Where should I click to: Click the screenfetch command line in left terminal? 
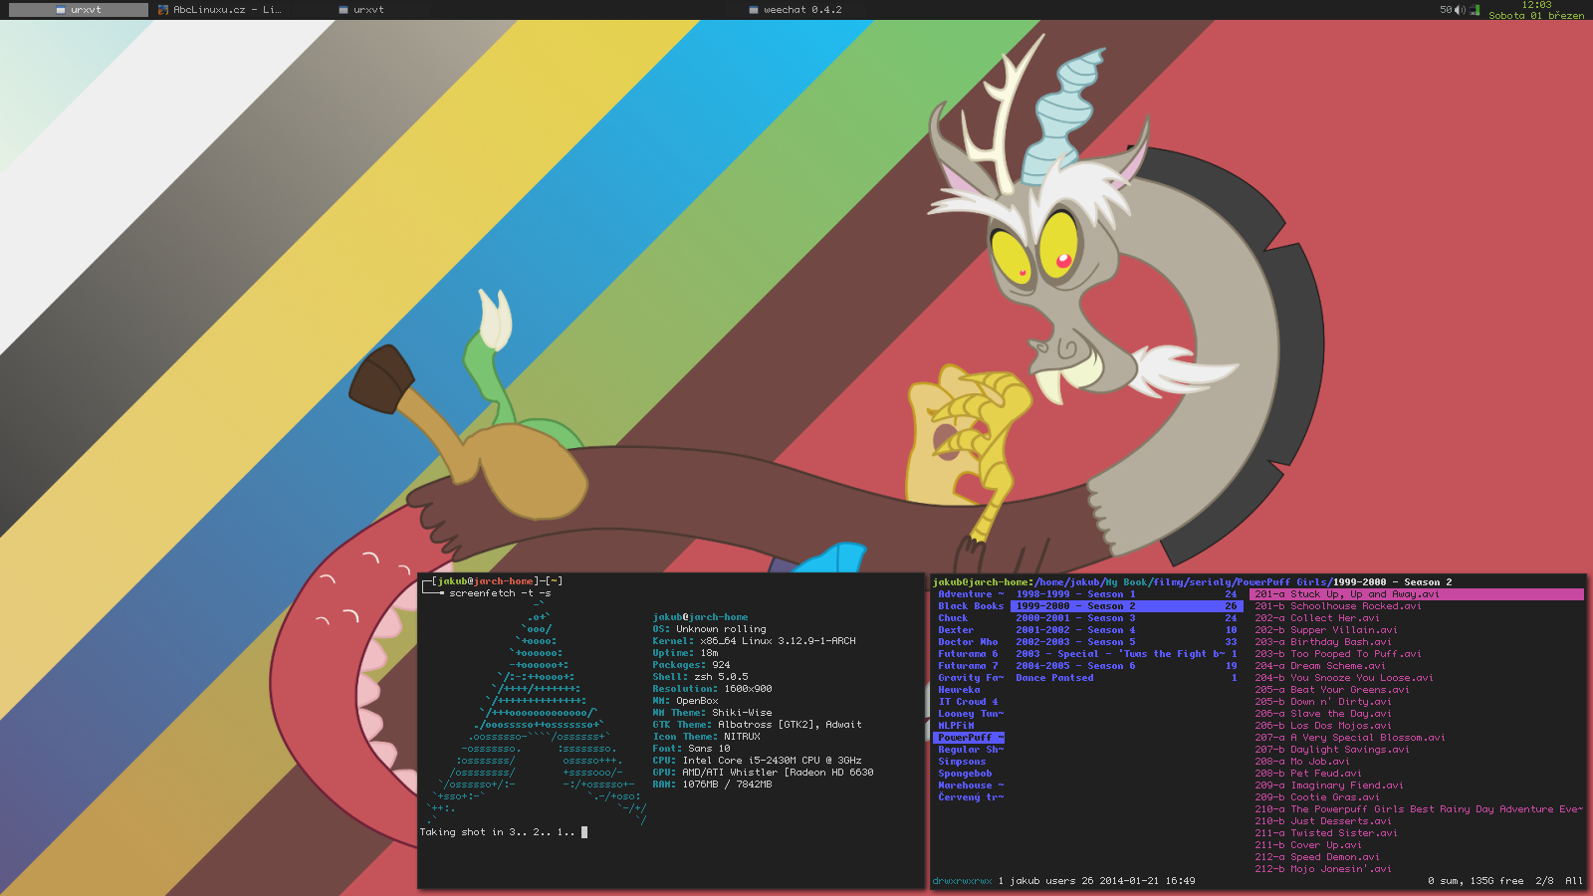(500, 593)
